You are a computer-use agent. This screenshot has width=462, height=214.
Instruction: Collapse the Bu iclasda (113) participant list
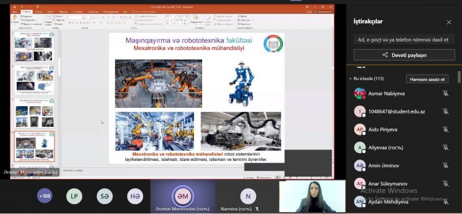351,79
